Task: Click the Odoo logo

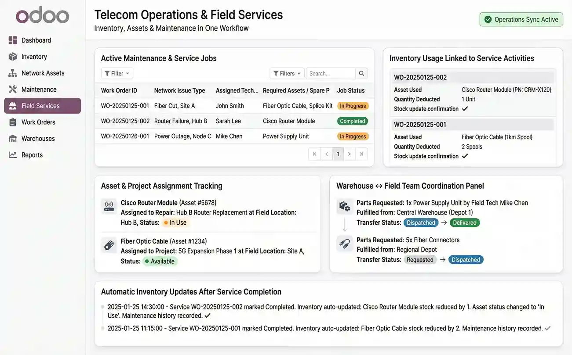Action: [42, 15]
